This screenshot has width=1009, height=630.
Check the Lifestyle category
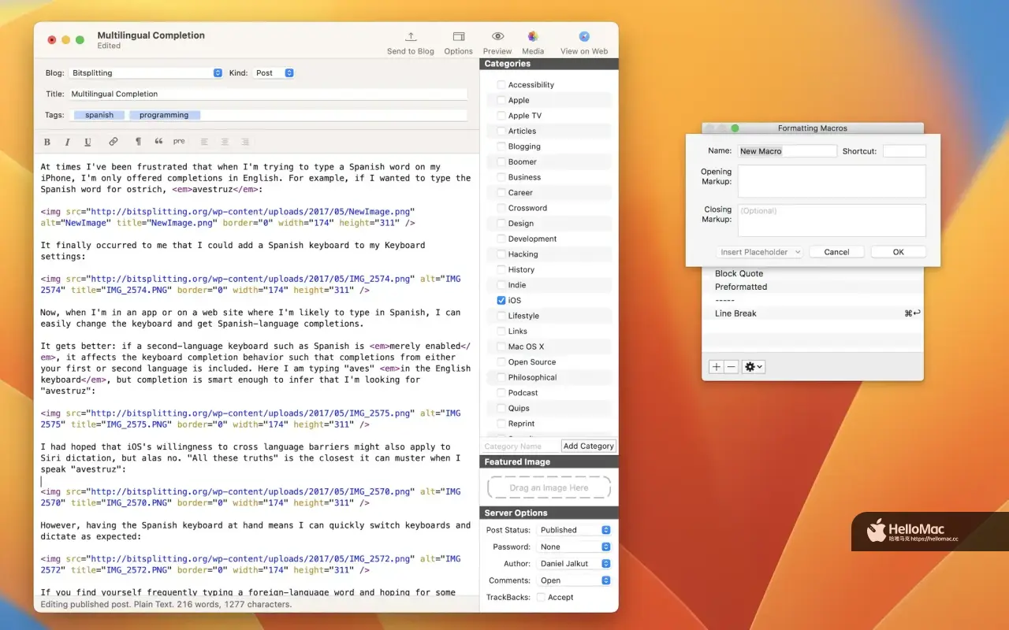point(501,316)
